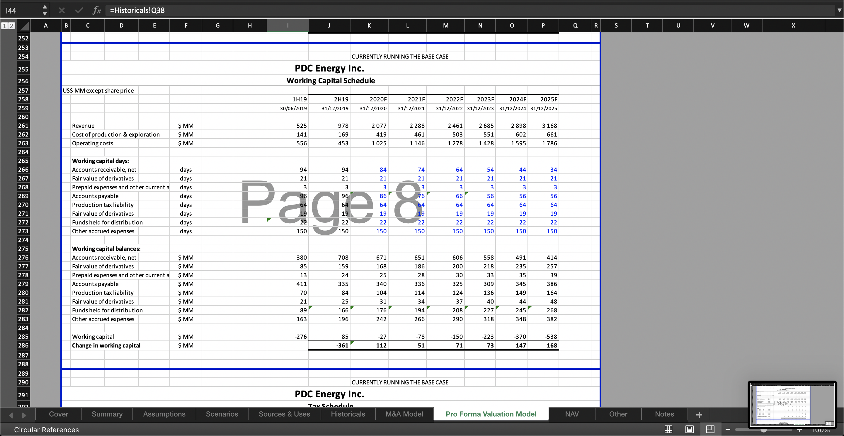Image resolution: width=844 pixels, height=436 pixels.
Task: Select the Pro Forma Valuation Model tab
Action: pos(491,414)
